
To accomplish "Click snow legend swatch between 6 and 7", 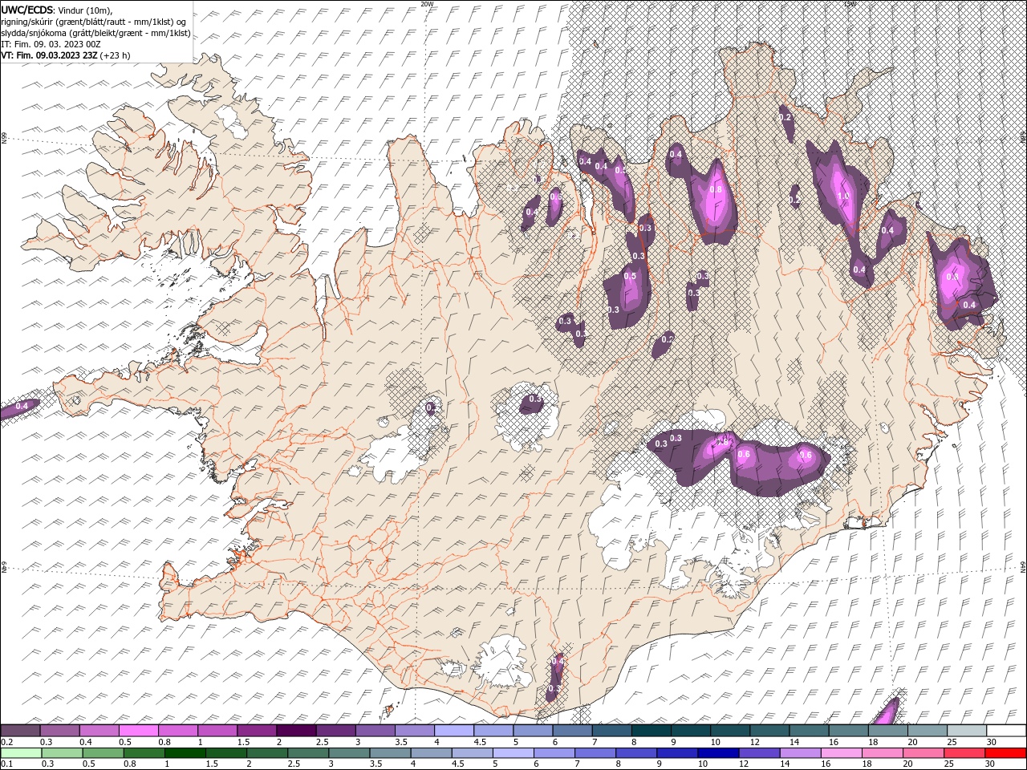I will [x=571, y=731].
